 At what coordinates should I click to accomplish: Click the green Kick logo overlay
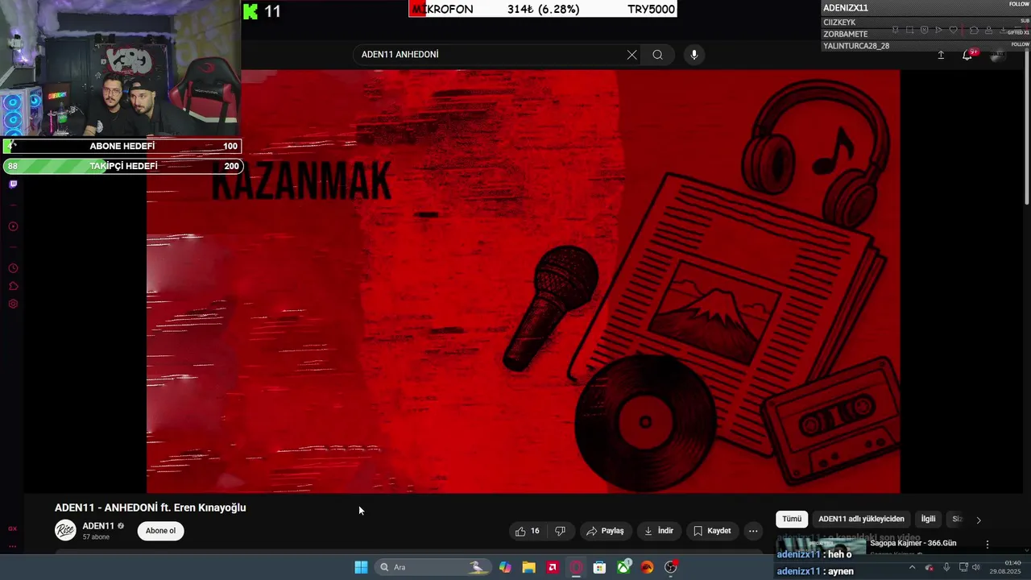(x=251, y=11)
